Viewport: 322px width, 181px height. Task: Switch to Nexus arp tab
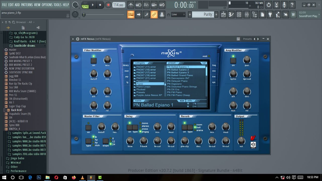127,77
